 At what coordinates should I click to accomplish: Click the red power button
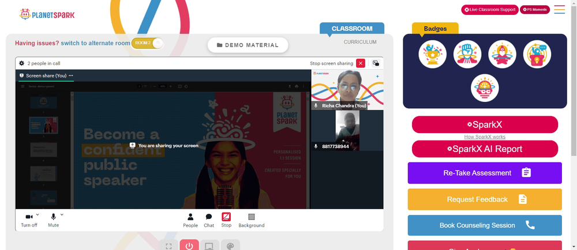189,246
